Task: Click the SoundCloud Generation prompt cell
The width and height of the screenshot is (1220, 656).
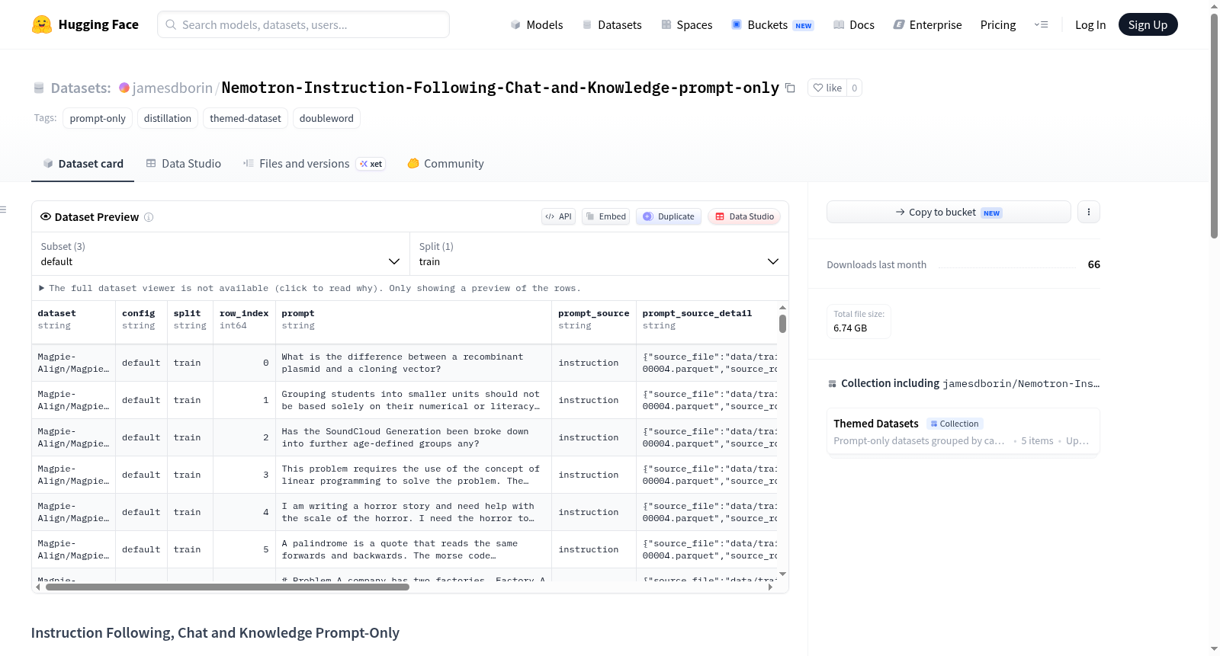Action: 413,437
